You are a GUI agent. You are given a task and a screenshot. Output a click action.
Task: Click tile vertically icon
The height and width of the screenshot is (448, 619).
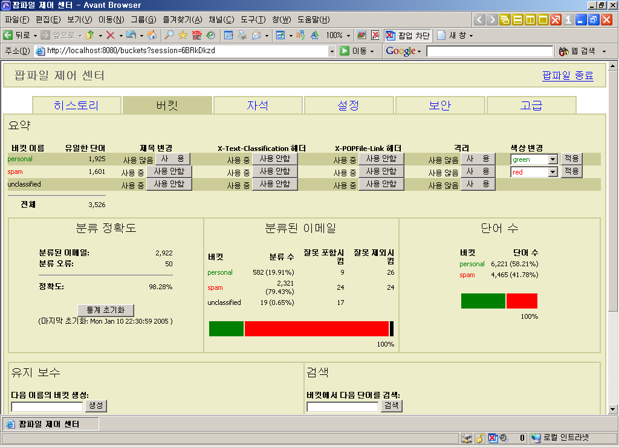click(530, 20)
